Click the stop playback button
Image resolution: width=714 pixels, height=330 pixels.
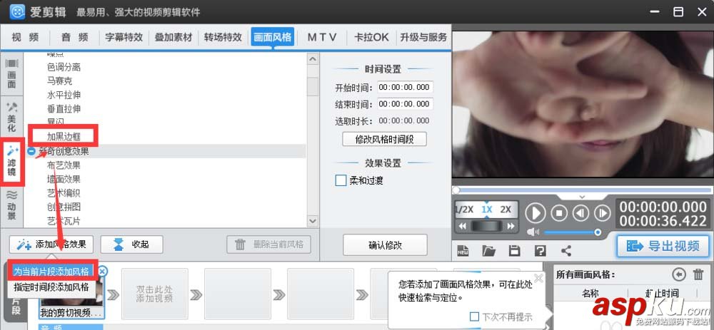point(559,212)
